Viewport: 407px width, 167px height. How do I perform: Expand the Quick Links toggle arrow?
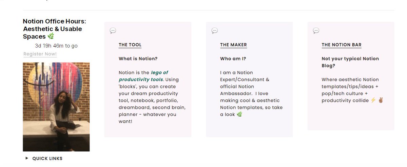pos(27,158)
